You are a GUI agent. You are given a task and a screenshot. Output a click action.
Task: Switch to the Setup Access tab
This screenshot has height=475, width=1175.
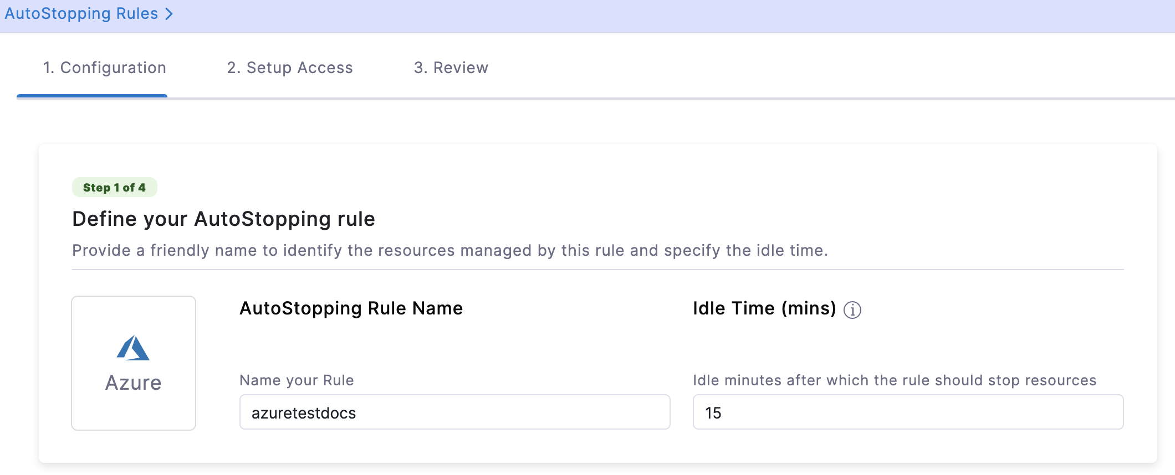(x=289, y=68)
